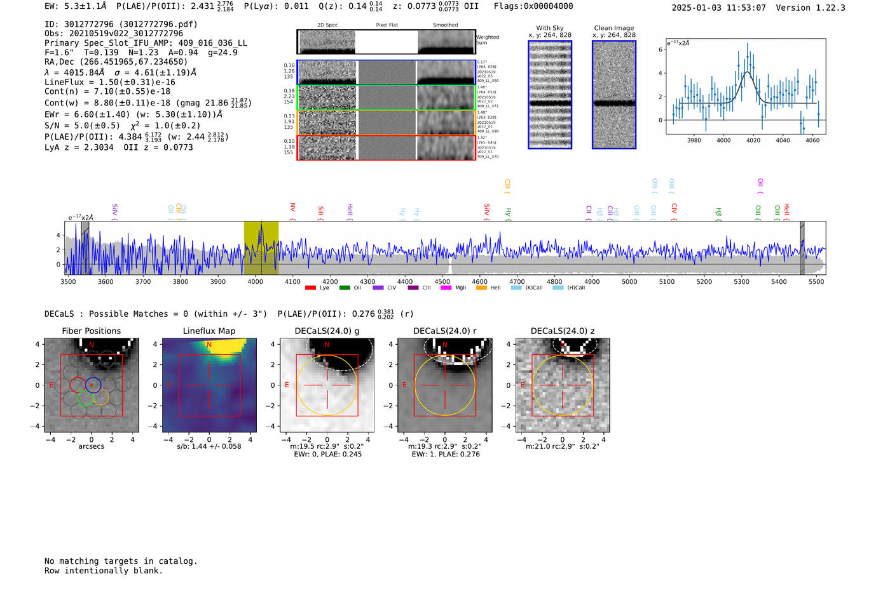
Task: Select the magenta MgII legend swatch
Action: coord(446,288)
